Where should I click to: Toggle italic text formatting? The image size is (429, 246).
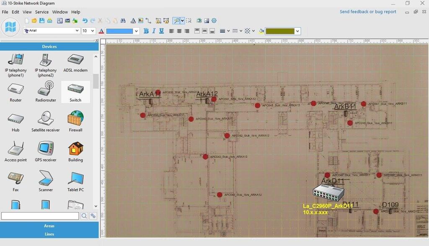coord(154,31)
